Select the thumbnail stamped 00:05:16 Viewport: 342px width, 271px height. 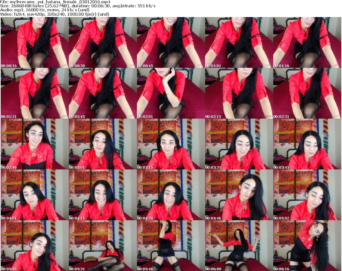tap(34, 246)
